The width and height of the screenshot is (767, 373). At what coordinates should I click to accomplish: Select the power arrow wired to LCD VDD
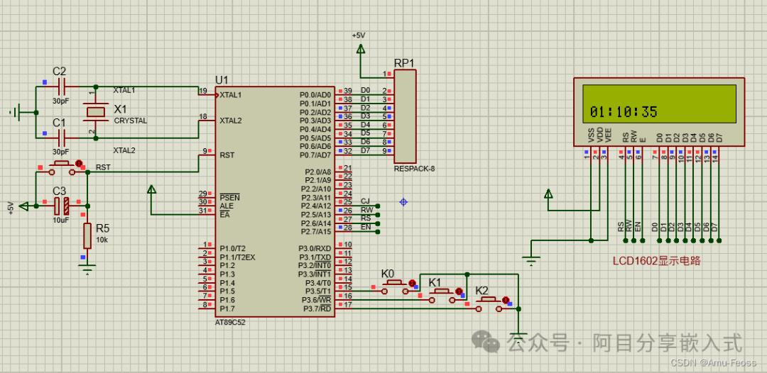point(548,194)
